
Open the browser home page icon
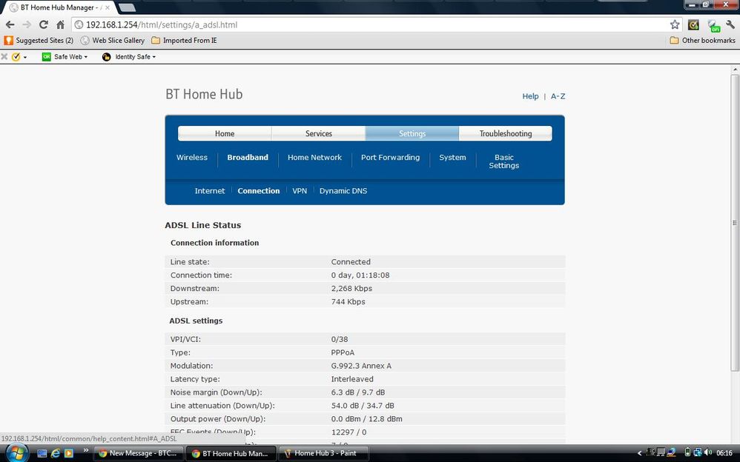[x=60, y=24]
